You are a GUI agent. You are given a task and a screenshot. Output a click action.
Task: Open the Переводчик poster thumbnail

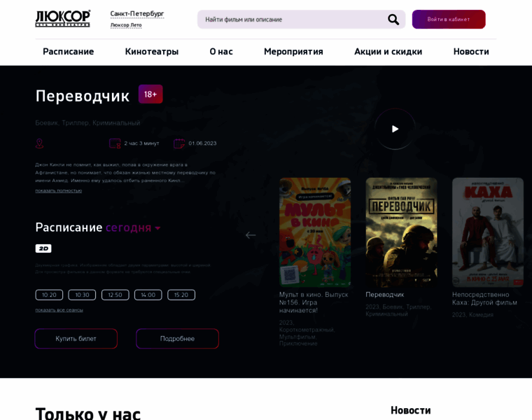point(401,232)
